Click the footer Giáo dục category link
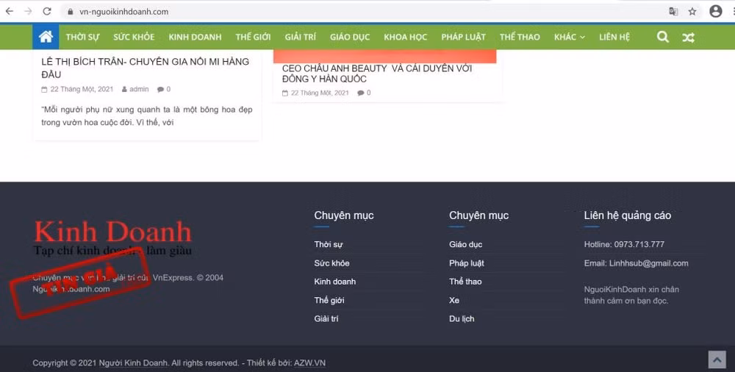 tap(465, 244)
